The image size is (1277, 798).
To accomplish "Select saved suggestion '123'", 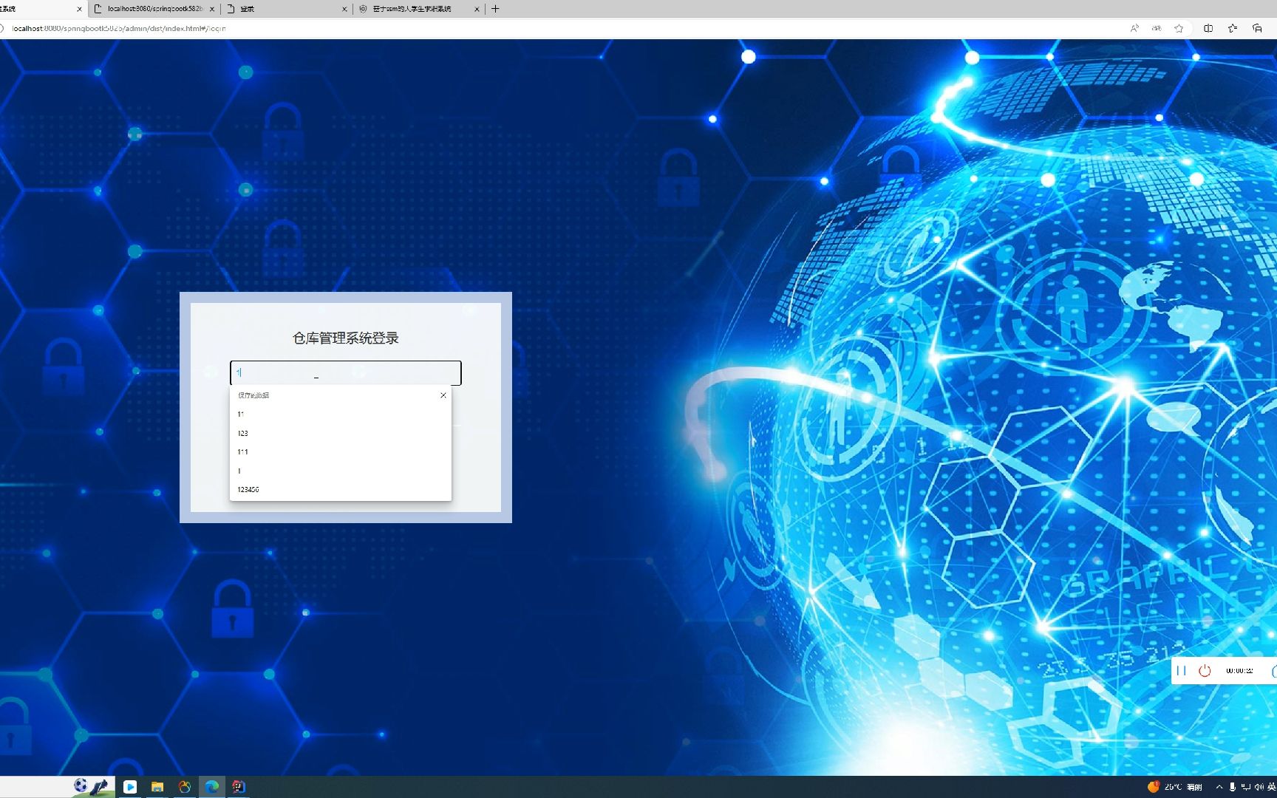I will click(x=341, y=433).
